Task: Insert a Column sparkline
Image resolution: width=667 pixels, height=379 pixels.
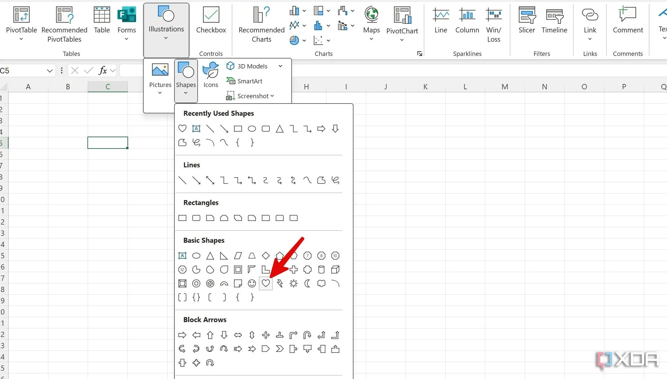Action: click(467, 20)
